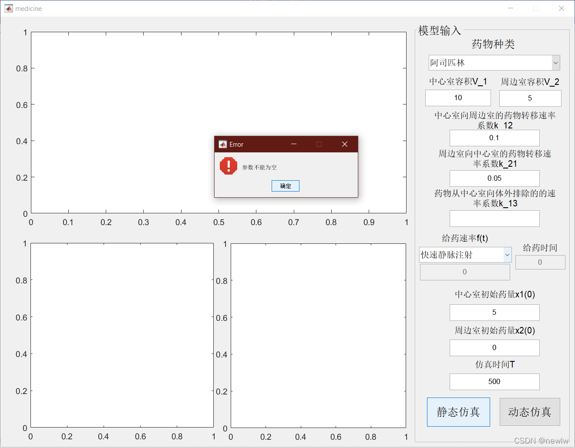Click the 模型输入 panel title
Viewport: 575px width, 448px height.
(440, 30)
